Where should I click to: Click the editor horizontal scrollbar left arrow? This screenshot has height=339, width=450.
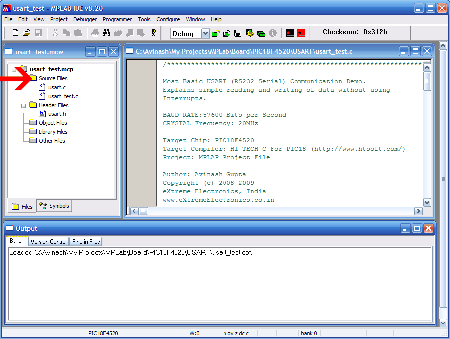(135, 211)
